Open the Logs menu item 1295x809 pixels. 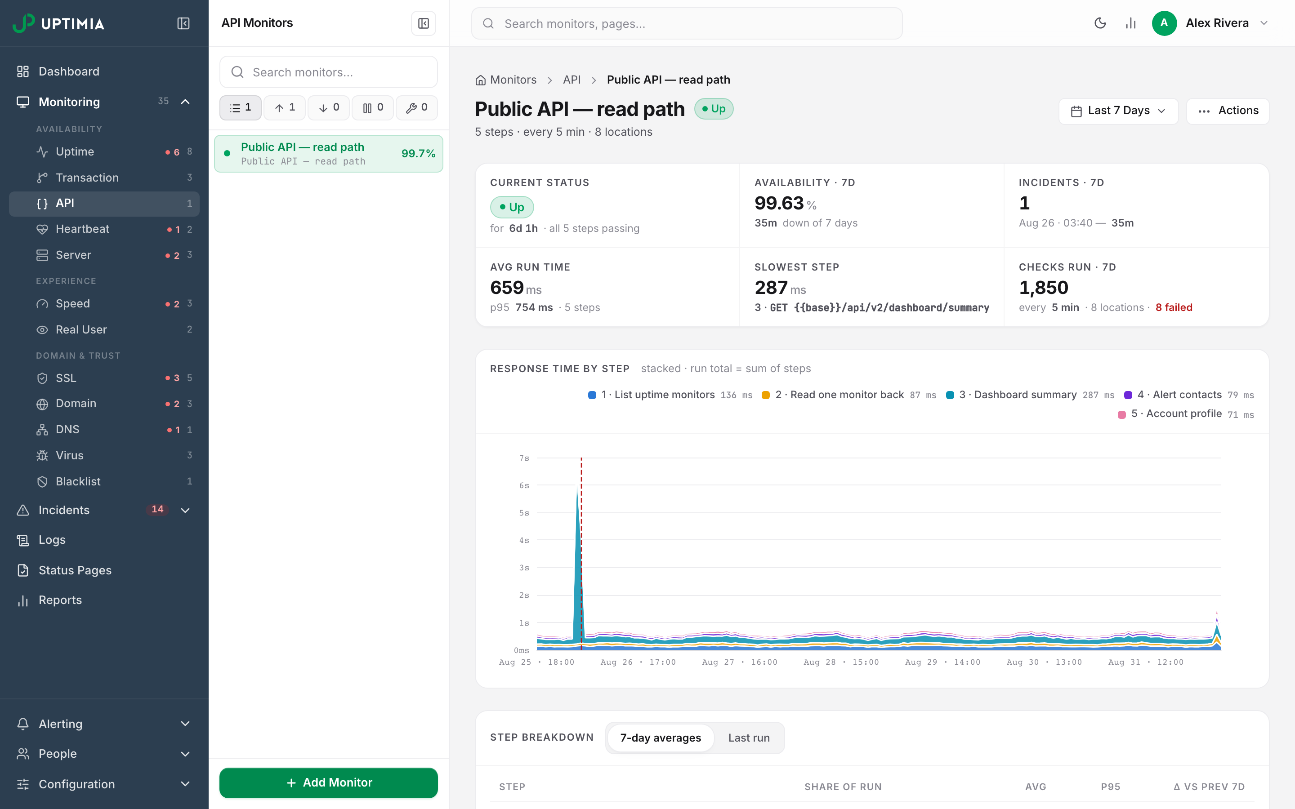click(104, 540)
